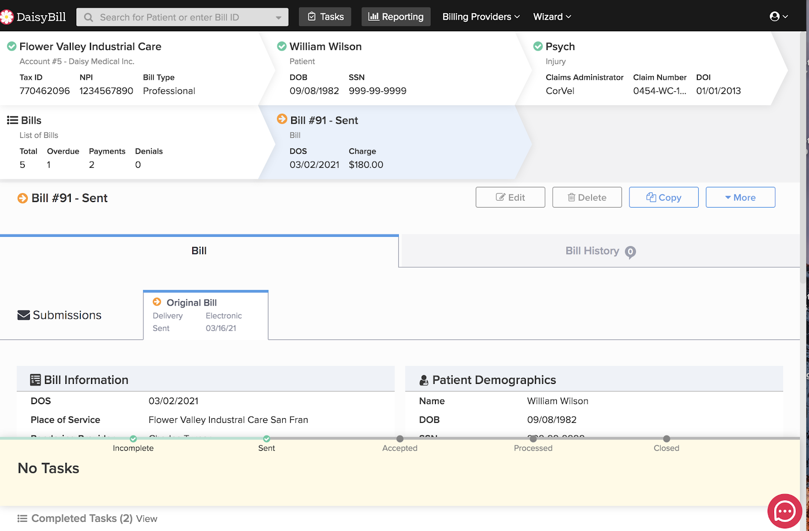Viewport: 809px width, 531px height.
Task: Click the page vertical scrollbar
Action: (803, 157)
